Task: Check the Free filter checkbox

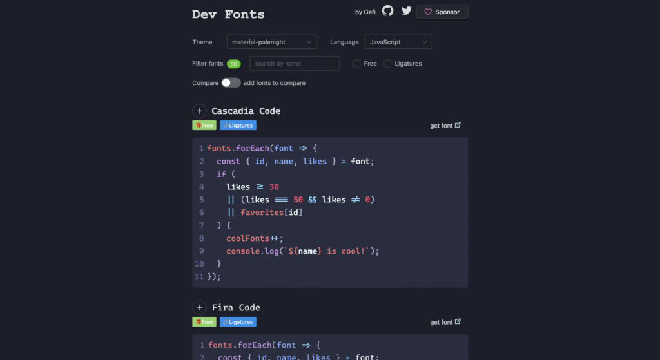Action: [356, 64]
